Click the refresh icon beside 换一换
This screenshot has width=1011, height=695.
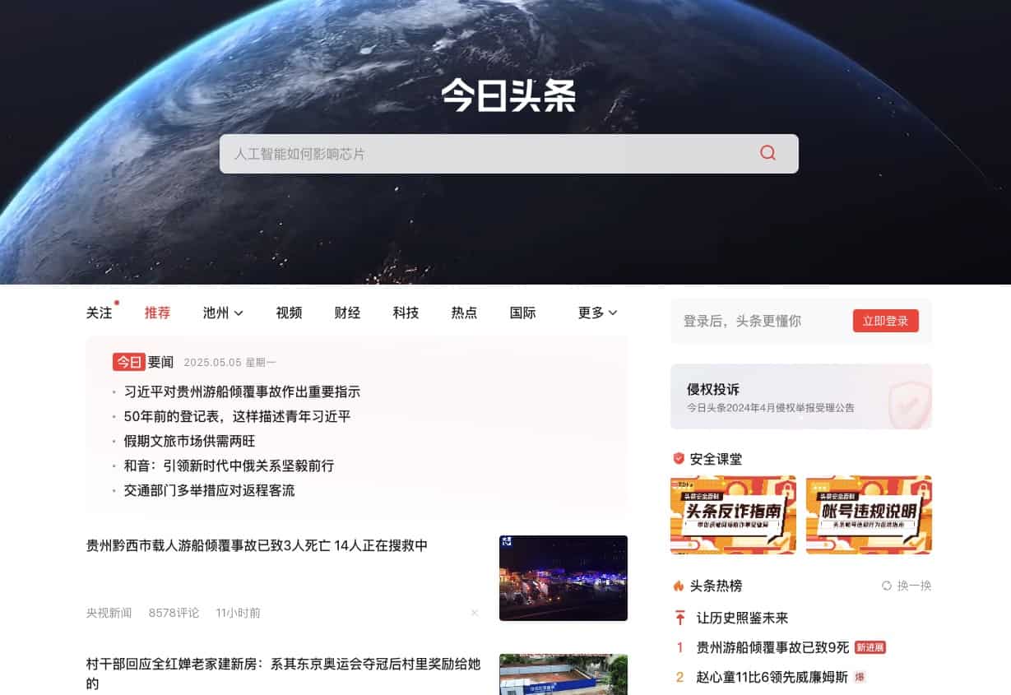(x=886, y=586)
